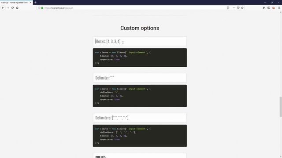Screen dimensions: 282x158
Task: Click the Blocks example code block
Action: (140, 57)
